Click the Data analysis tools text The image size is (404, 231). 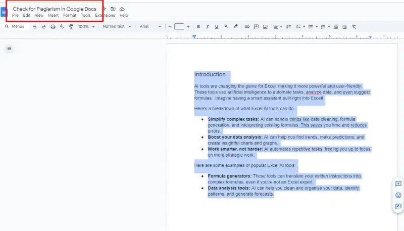[x=229, y=188]
